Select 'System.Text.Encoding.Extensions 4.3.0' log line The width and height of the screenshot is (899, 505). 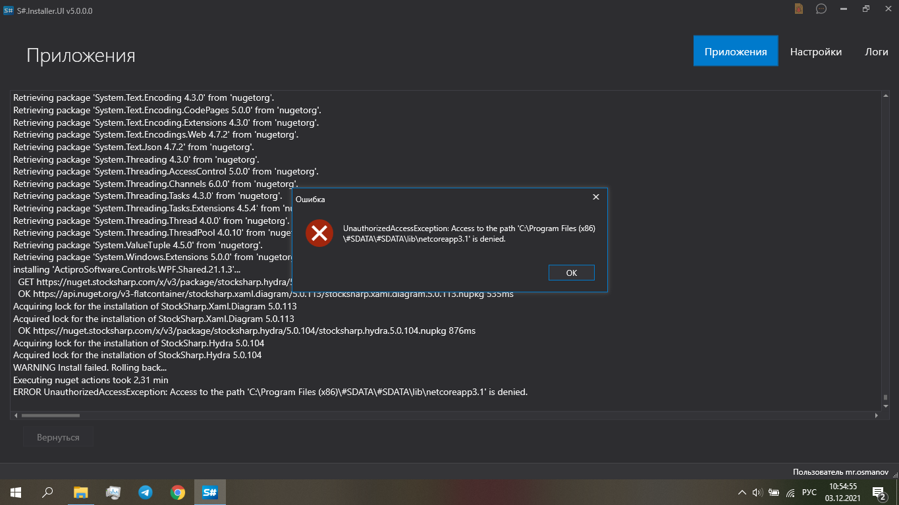point(166,122)
